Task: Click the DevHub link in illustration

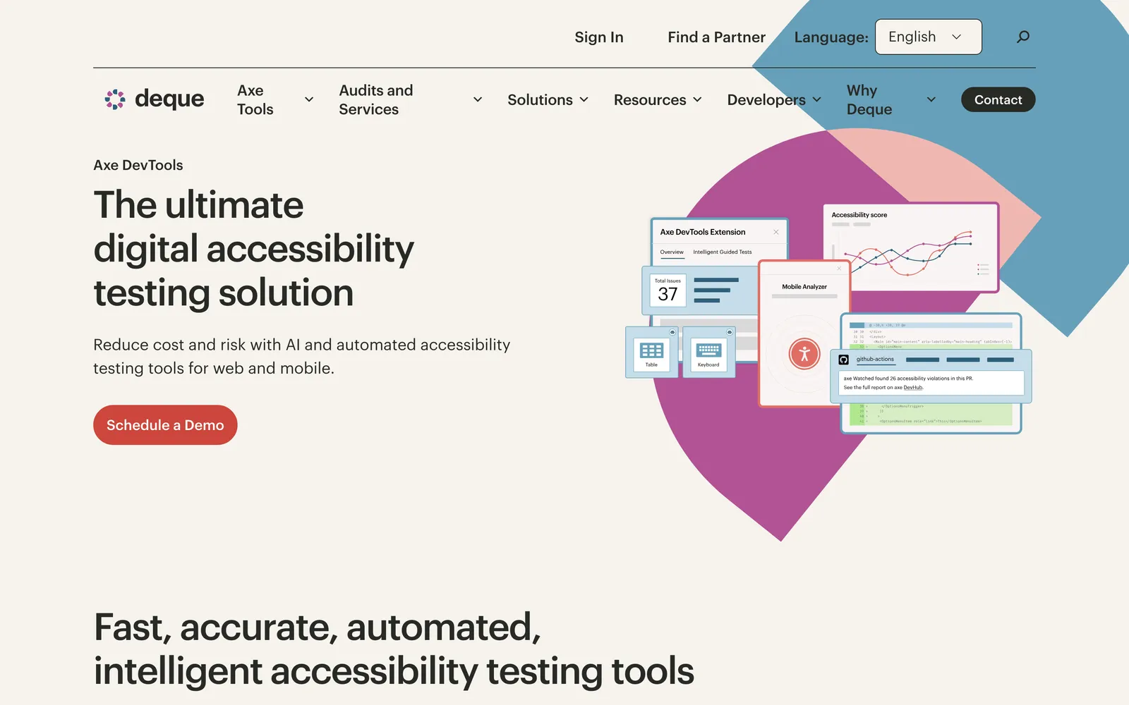Action: (913, 387)
